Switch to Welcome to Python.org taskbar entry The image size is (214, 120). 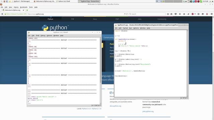tap(44, 1)
